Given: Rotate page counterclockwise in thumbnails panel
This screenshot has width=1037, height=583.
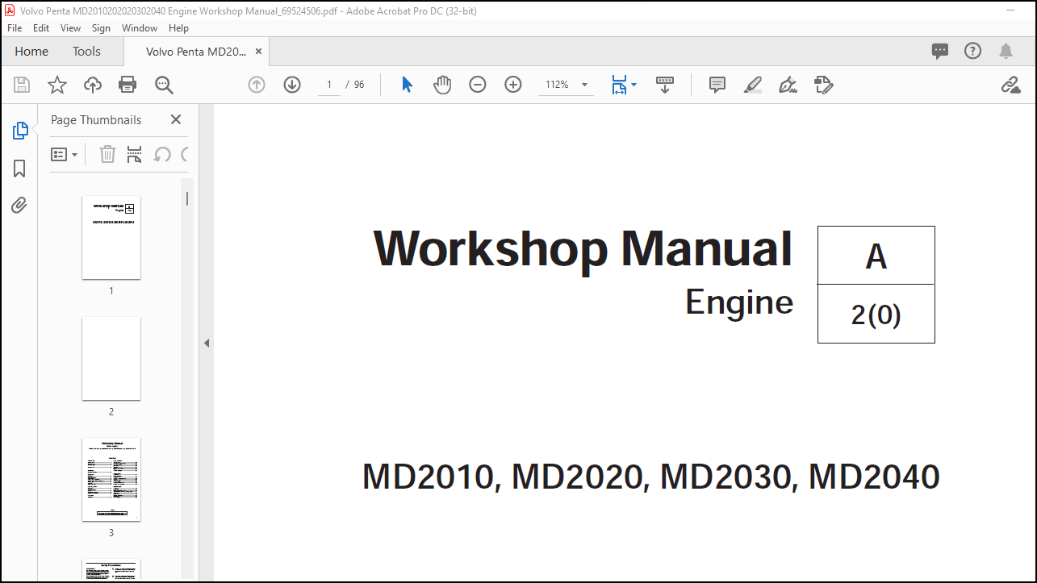Looking at the screenshot, I should [x=162, y=154].
